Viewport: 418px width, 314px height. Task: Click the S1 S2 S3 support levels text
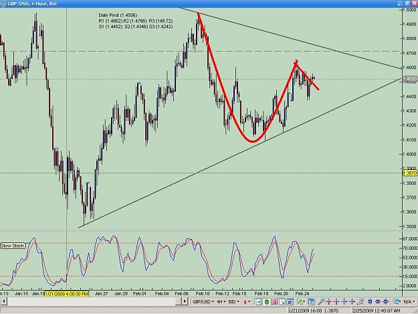(136, 27)
